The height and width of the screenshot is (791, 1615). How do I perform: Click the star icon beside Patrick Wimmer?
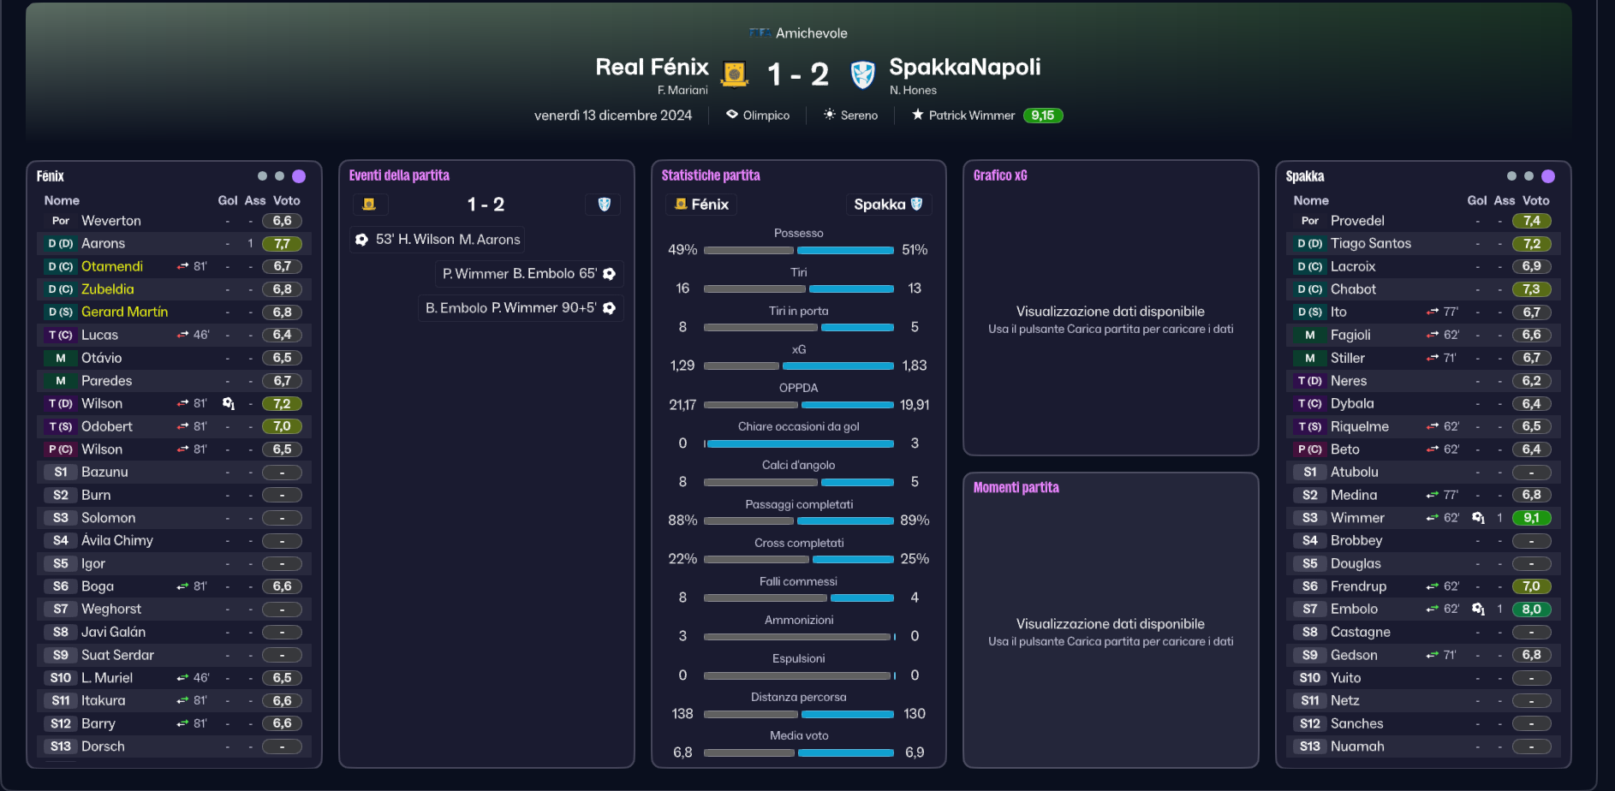point(917,115)
